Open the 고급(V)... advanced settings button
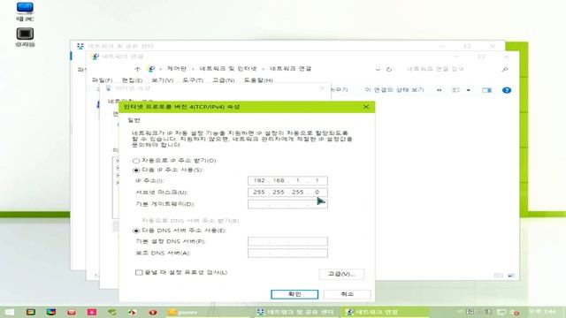This screenshot has width=566, height=318. tap(341, 275)
